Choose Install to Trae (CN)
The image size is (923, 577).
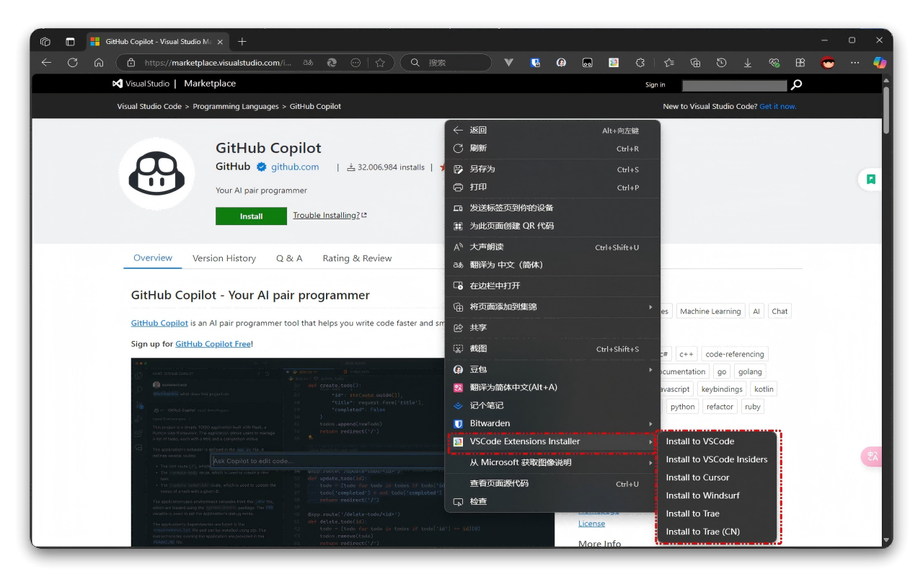tap(717, 532)
